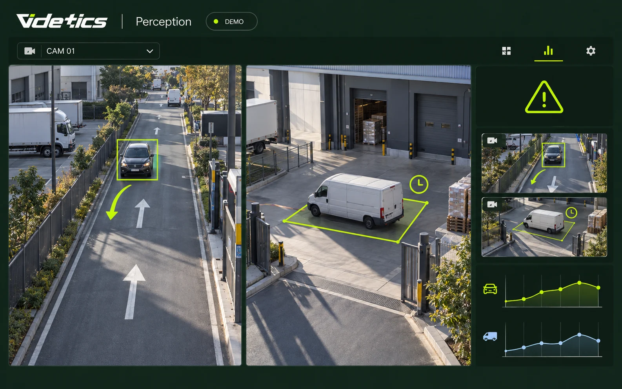Screen dimensions: 622x389
Task: Open the CAM 01 camera dropdown
Action: [x=88, y=51]
